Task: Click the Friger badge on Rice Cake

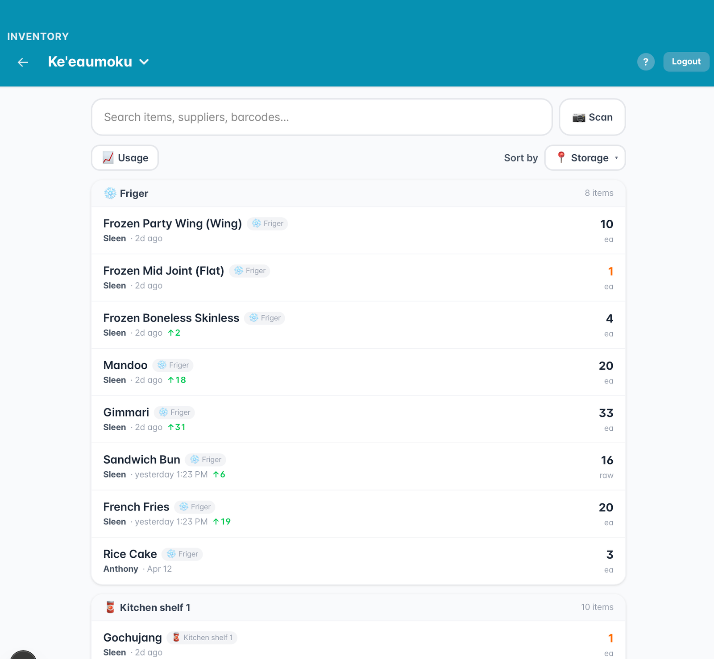Action: (182, 554)
